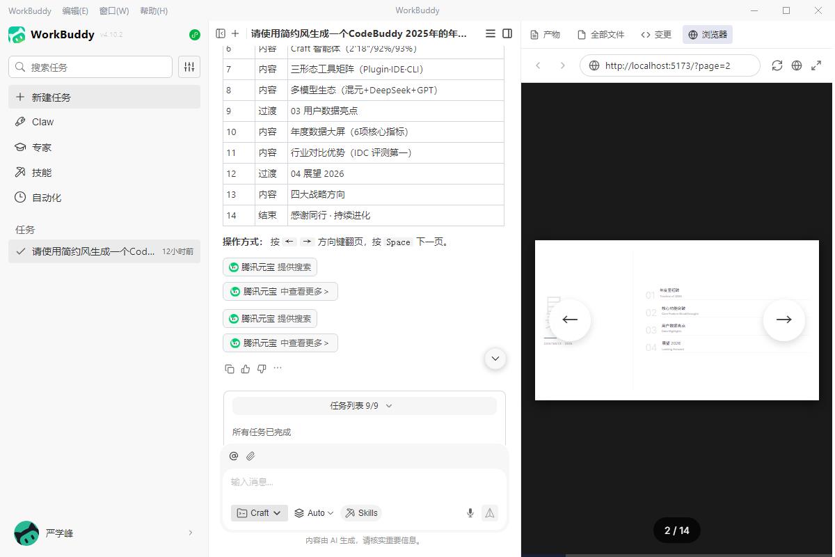Expand user profile chevron arrow

point(191,533)
